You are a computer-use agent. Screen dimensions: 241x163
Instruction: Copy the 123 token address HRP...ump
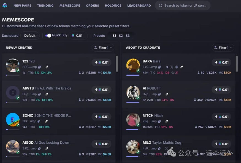coord(39,67)
